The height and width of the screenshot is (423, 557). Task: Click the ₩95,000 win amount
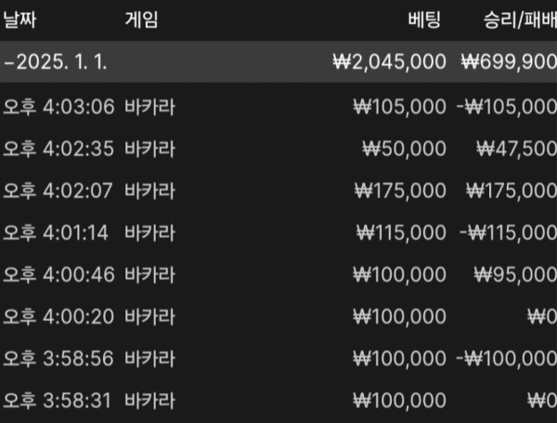click(515, 274)
